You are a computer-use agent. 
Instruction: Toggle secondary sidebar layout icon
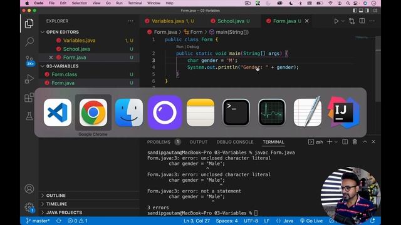(x=367, y=11)
